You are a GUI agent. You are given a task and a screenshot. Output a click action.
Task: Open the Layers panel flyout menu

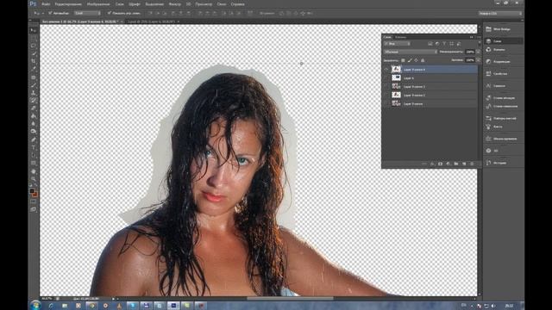point(479,37)
